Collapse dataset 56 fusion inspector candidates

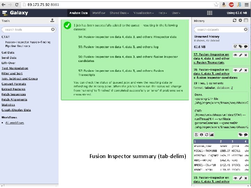tap(215, 73)
